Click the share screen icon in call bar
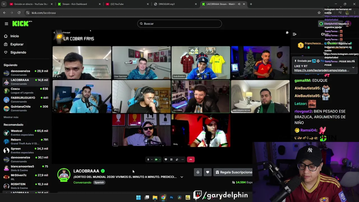 click(166, 160)
